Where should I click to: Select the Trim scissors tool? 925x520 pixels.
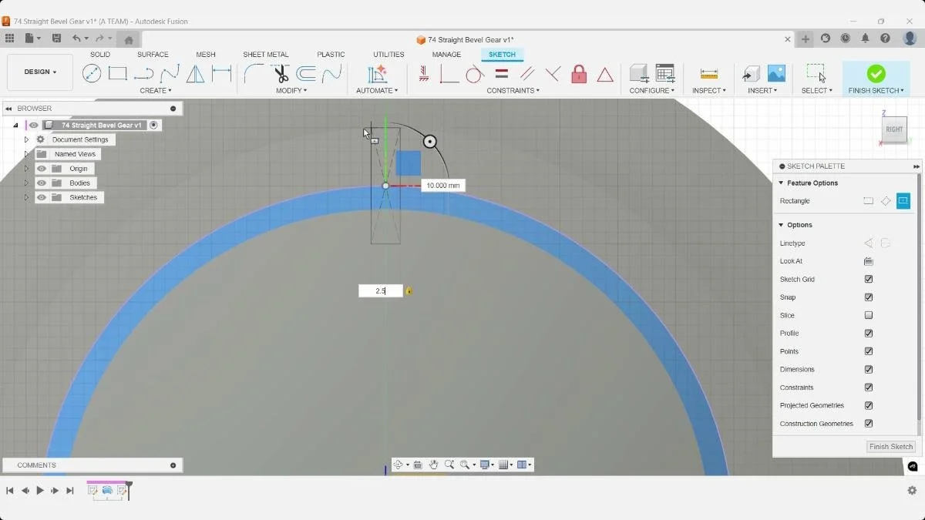pos(281,74)
